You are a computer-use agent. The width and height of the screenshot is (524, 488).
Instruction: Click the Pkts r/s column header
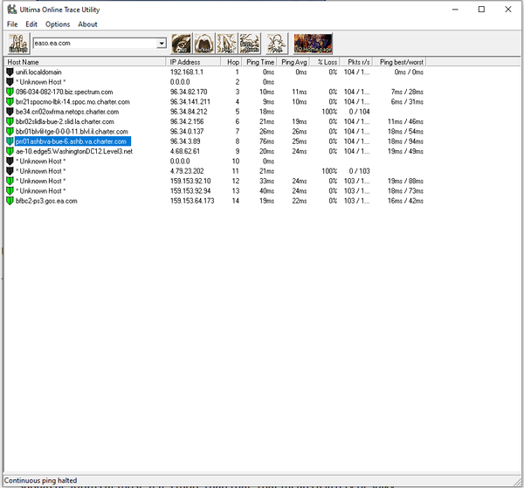pyautogui.click(x=356, y=62)
